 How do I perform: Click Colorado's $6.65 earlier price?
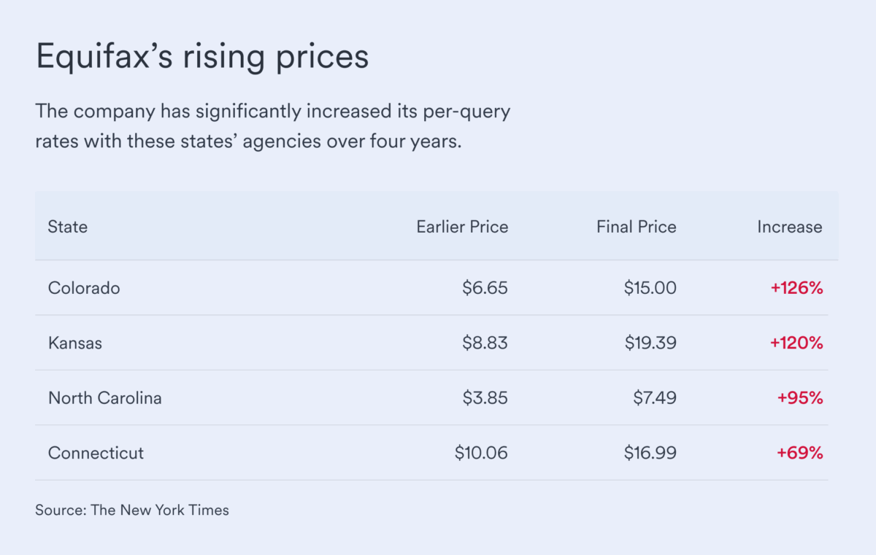click(x=485, y=288)
